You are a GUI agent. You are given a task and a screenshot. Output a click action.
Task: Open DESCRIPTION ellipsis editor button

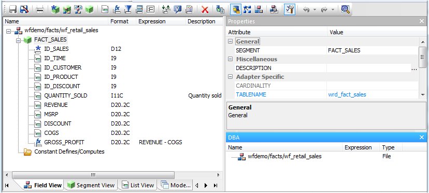414,68
